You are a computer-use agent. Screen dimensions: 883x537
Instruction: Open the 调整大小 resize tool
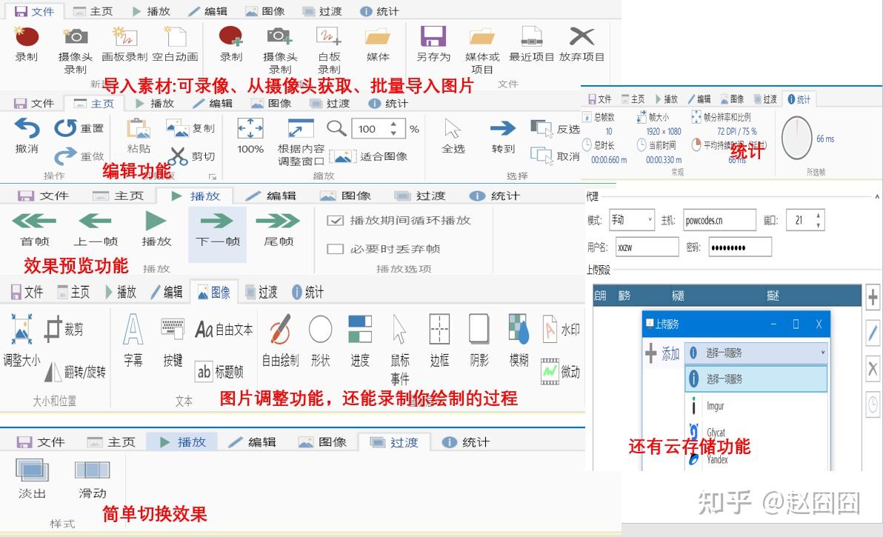[21, 341]
